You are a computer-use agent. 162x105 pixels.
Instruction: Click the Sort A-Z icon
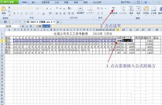(x=131, y=9)
